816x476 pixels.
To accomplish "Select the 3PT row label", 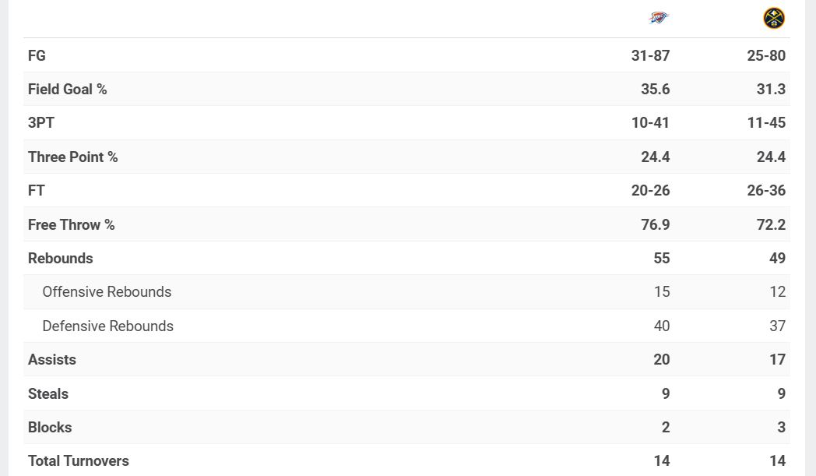I will pos(41,122).
